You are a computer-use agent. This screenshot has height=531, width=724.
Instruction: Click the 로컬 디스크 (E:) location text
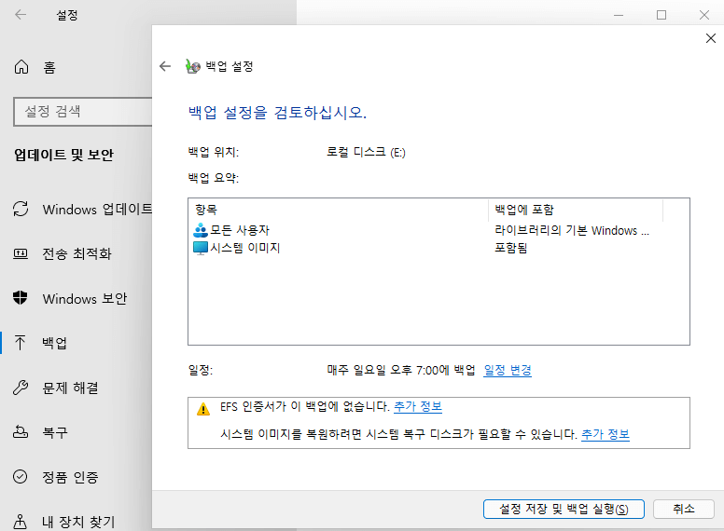click(366, 152)
